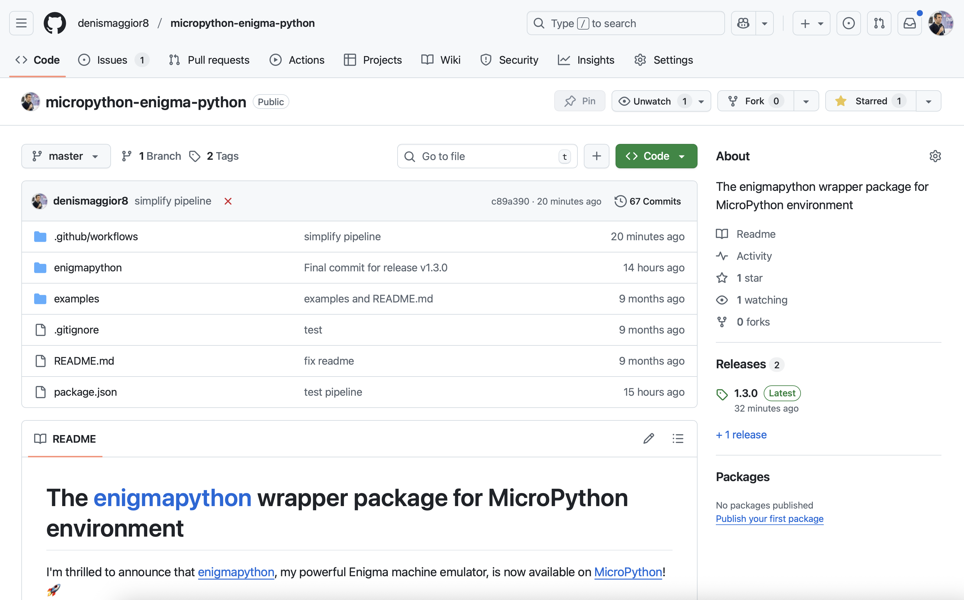Open the README outline list icon

pyautogui.click(x=678, y=438)
